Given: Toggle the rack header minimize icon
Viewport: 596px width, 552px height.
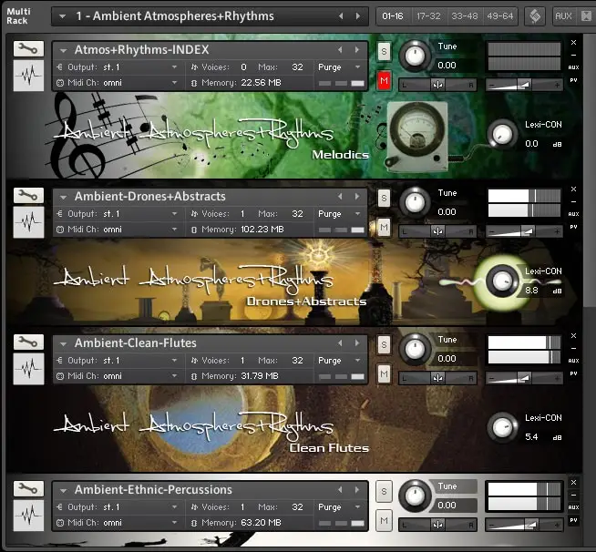Looking at the screenshot, I should tap(589, 16).
